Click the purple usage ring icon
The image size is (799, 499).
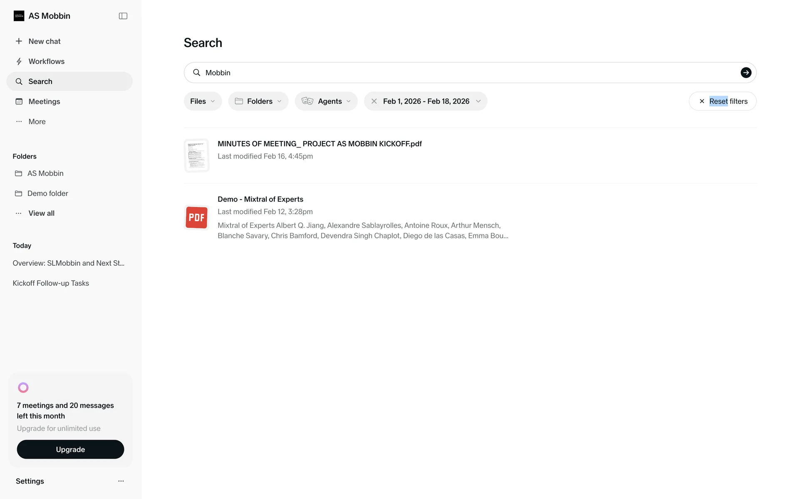tap(23, 388)
